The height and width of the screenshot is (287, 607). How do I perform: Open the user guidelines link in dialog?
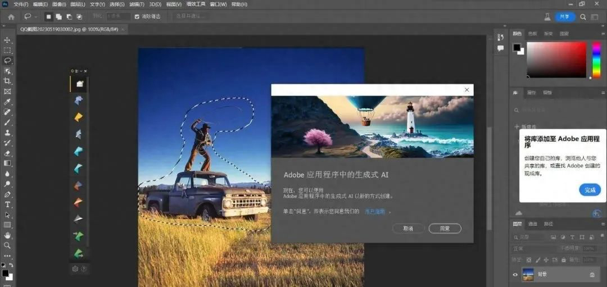click(x=375, y=212)
